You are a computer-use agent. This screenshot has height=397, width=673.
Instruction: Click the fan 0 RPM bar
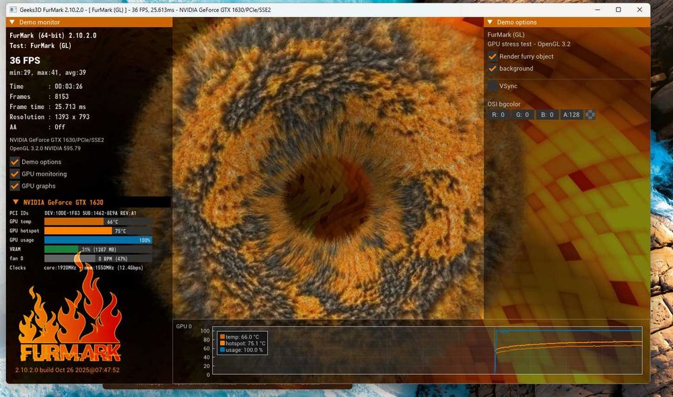click(x=98, y=258)
